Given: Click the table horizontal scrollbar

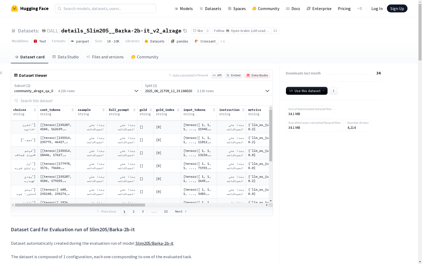Looking at the screenshot, I should 80,205.
